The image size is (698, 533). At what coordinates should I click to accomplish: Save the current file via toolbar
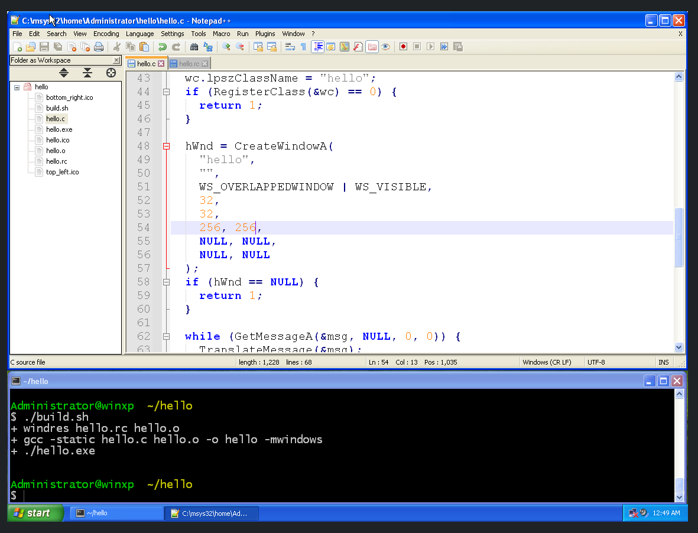click(x=44, y=47)
